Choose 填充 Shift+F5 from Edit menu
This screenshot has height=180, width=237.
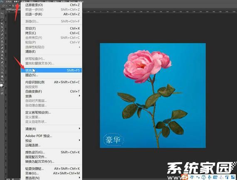point(52,70)
